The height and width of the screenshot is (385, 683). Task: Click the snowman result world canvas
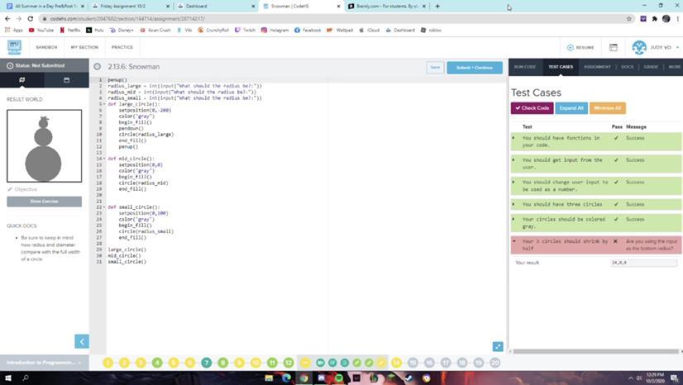point(44,145)
